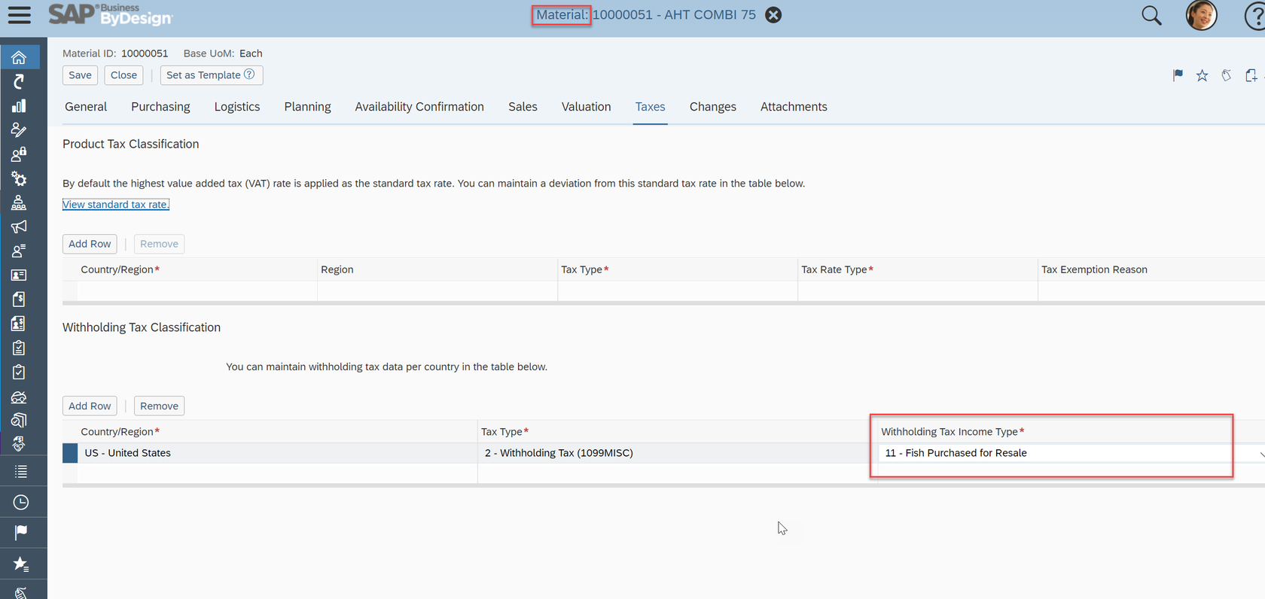This screenshot has height=599, width=1265.
Task: Open the person with lock sidebar icon
Action: (19, 154)
